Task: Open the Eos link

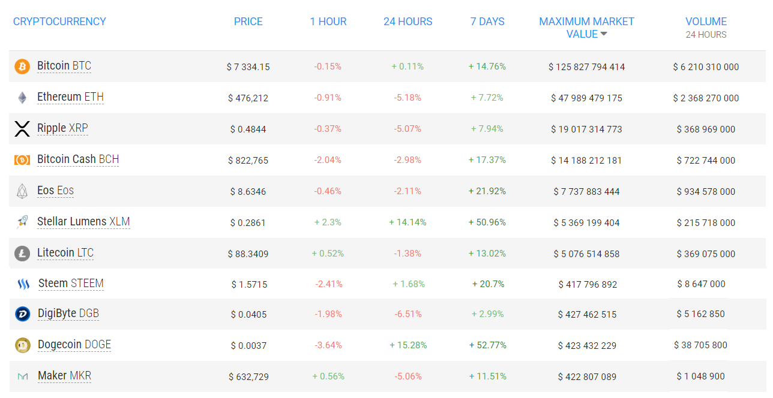Action: pos(55,191)
